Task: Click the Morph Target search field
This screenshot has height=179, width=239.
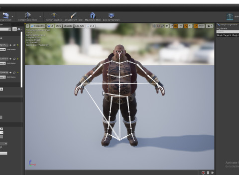Action: click(228, 31)
